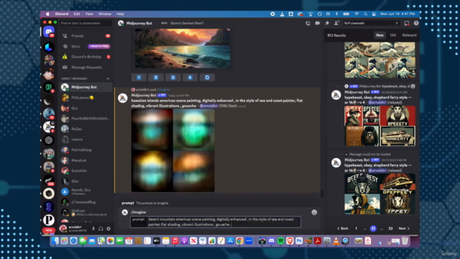This screenshot has width=460, height=259.
Task: Click the U3 upscale button
Action: (172, 78)
